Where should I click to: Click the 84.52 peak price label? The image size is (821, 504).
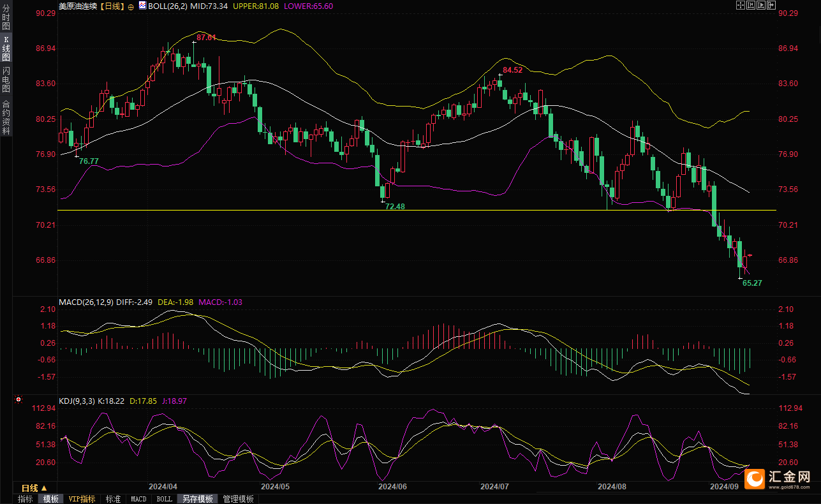pos(513,70)
